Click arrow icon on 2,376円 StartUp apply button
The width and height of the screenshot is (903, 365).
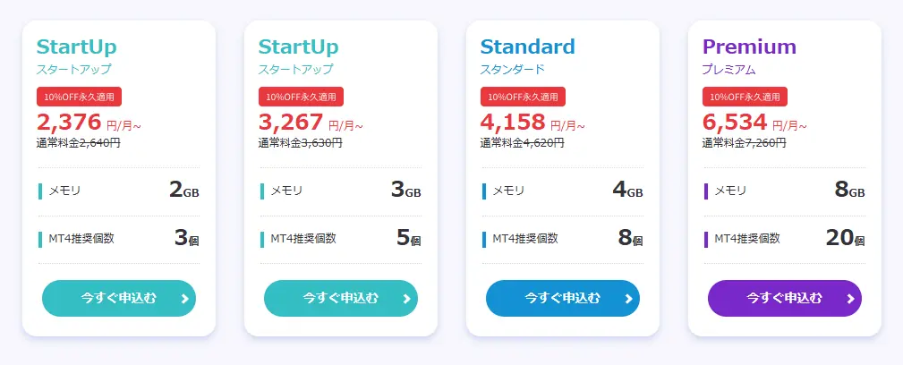pyautogui.click(x=183, y=299)
